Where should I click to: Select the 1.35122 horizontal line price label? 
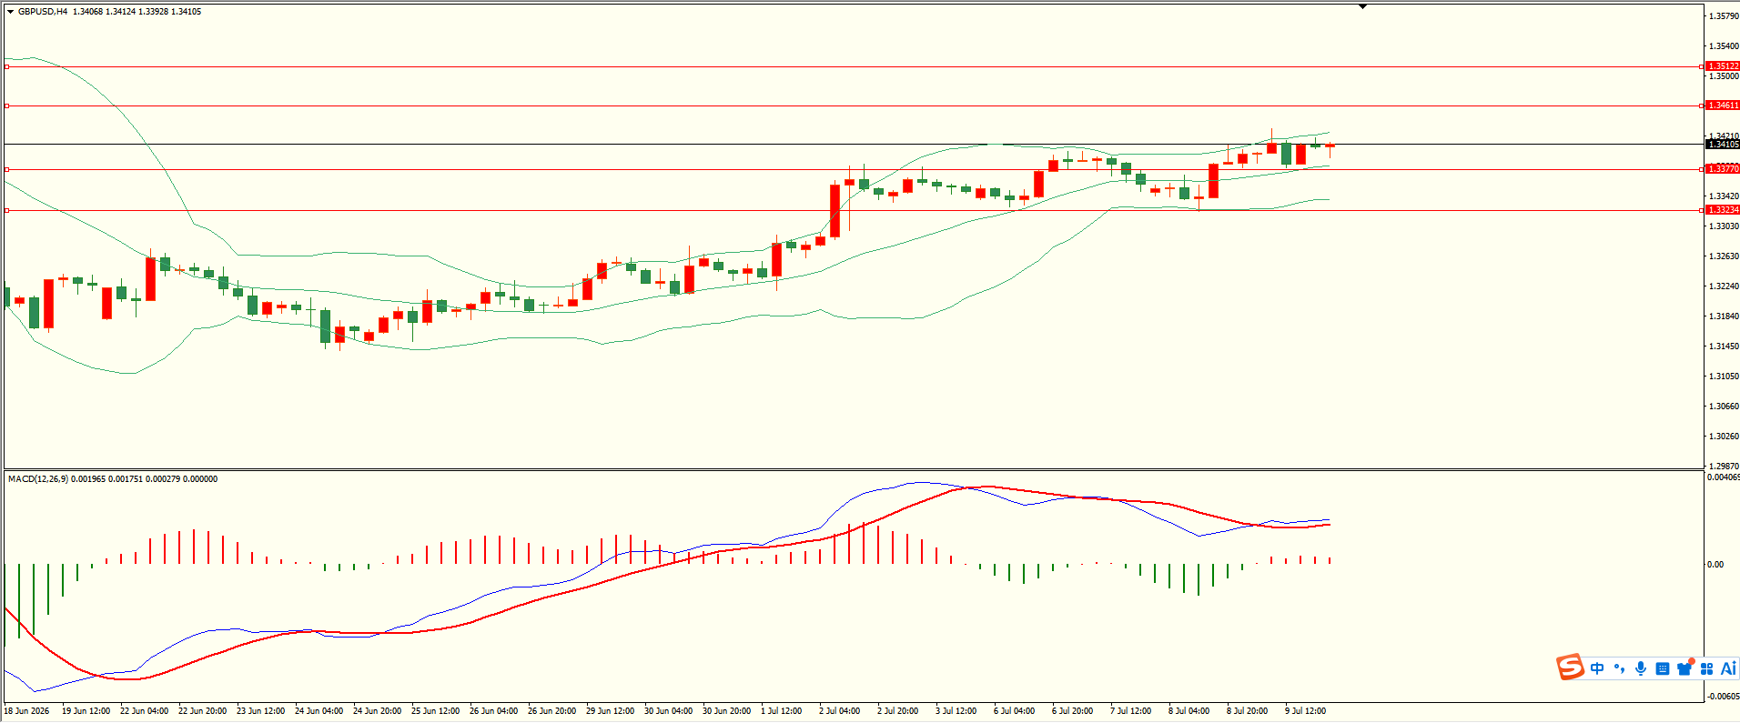pyautogui.click(x=1723, y=66)
